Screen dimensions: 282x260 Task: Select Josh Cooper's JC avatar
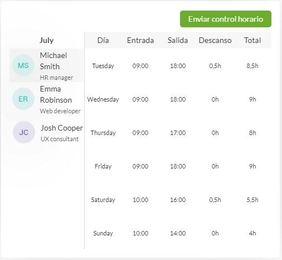[24, 132]
